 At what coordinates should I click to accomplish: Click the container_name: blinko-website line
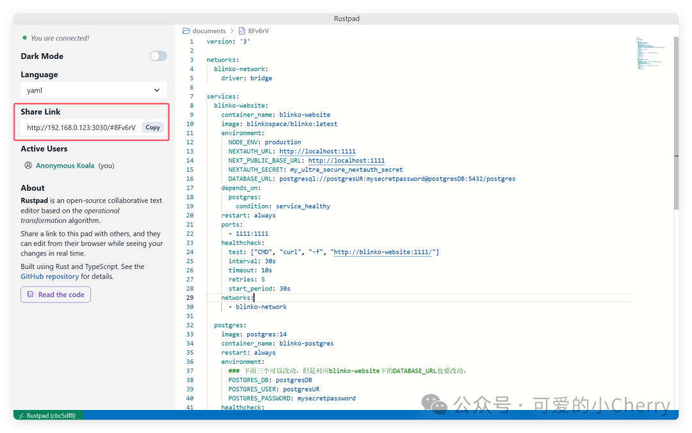[x=276, y=115]
